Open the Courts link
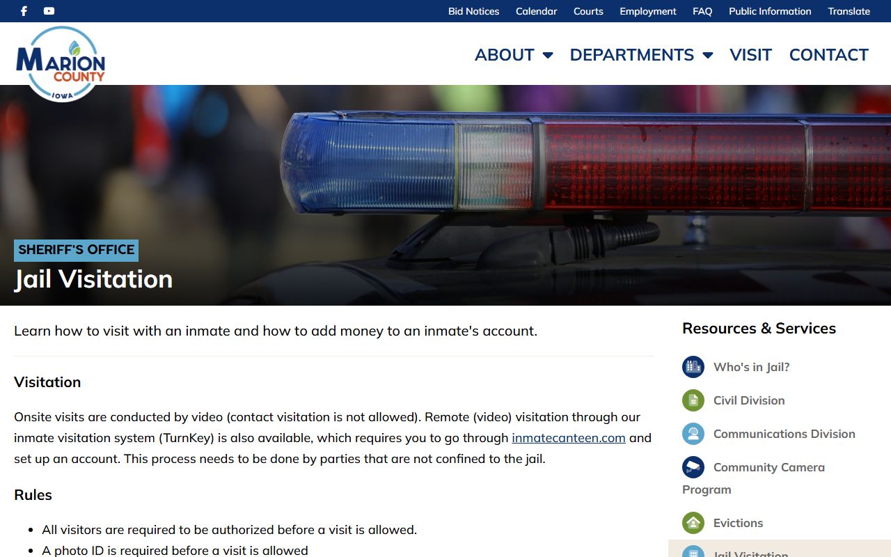 click(588, 11)
